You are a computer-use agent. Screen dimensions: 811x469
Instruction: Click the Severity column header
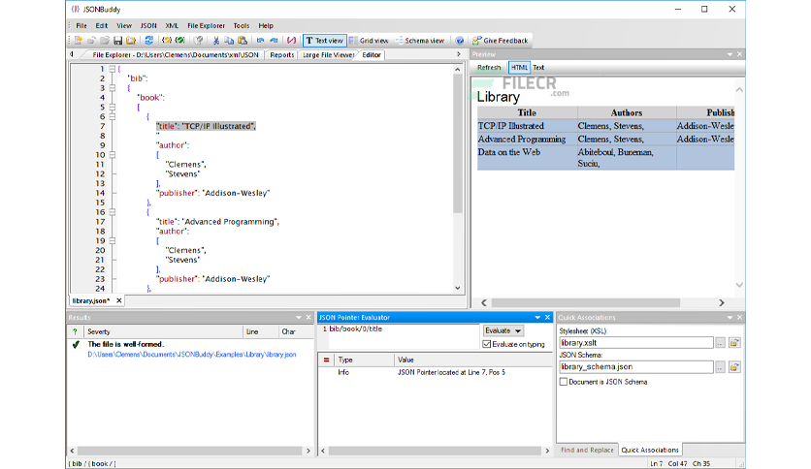tap(163, 331)
